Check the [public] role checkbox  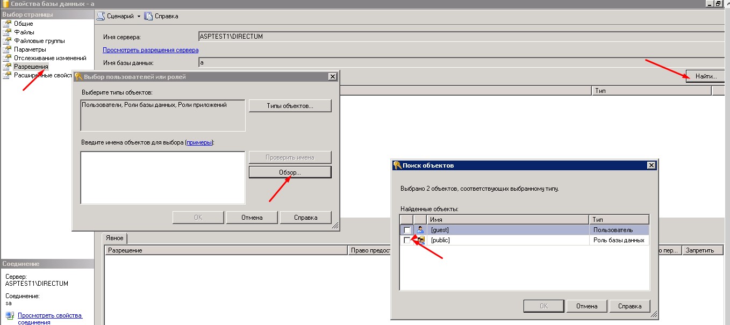tap(407, 240)
